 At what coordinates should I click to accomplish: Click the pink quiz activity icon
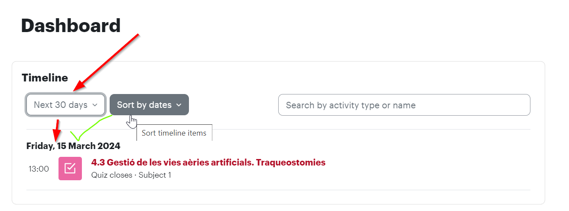(70, 169)
